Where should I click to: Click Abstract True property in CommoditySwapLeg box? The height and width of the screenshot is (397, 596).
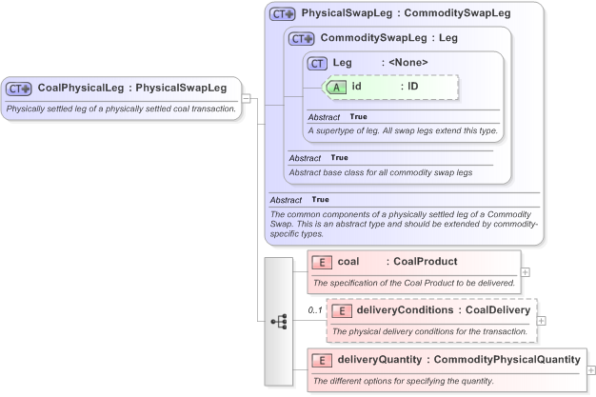pos(319,158)
